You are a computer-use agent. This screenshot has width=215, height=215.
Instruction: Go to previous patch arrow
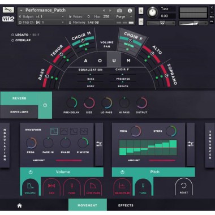pyautogui.click(x=104, y=11)
